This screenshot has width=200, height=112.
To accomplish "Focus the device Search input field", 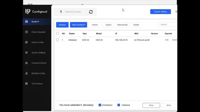I will 167,25.
